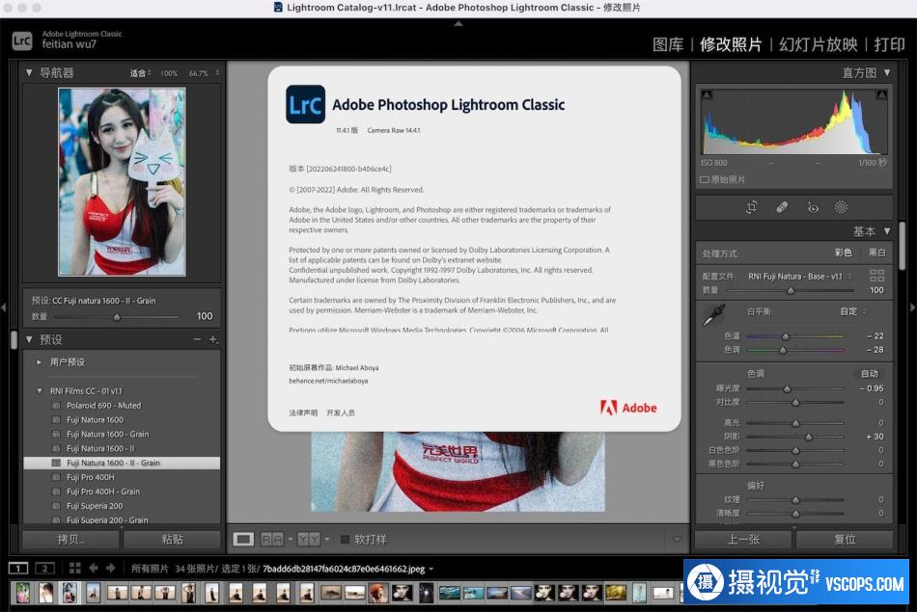This screenshot has width=917, height=612.
Task: Click the minus icon in Presets header
Action: [197, 339]
